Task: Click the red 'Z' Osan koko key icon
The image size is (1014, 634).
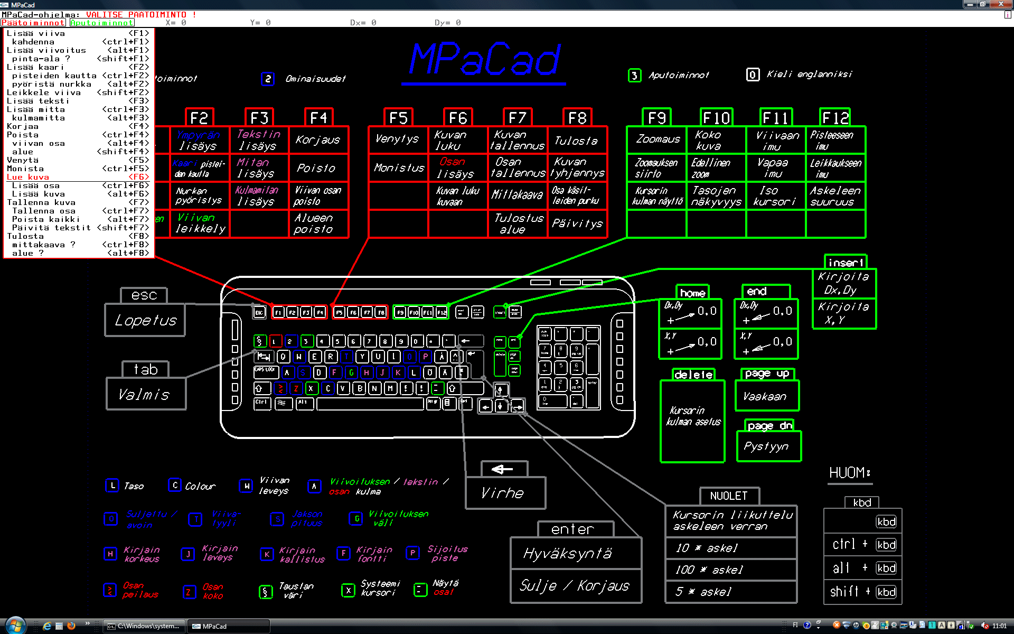Action: pyautogui.click(x=189, y=592)
